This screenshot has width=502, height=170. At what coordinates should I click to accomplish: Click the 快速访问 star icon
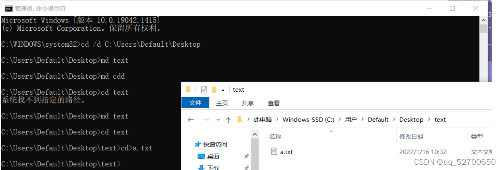point(198,144)
